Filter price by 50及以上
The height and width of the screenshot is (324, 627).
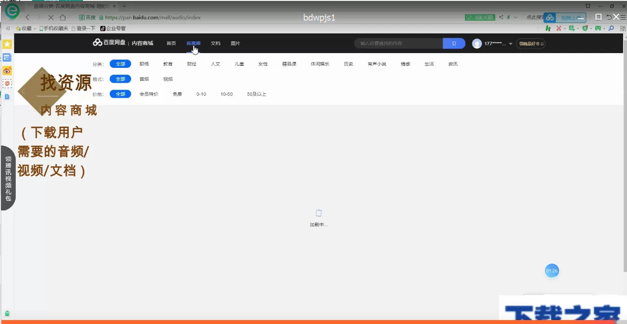[x=256, y=94]
